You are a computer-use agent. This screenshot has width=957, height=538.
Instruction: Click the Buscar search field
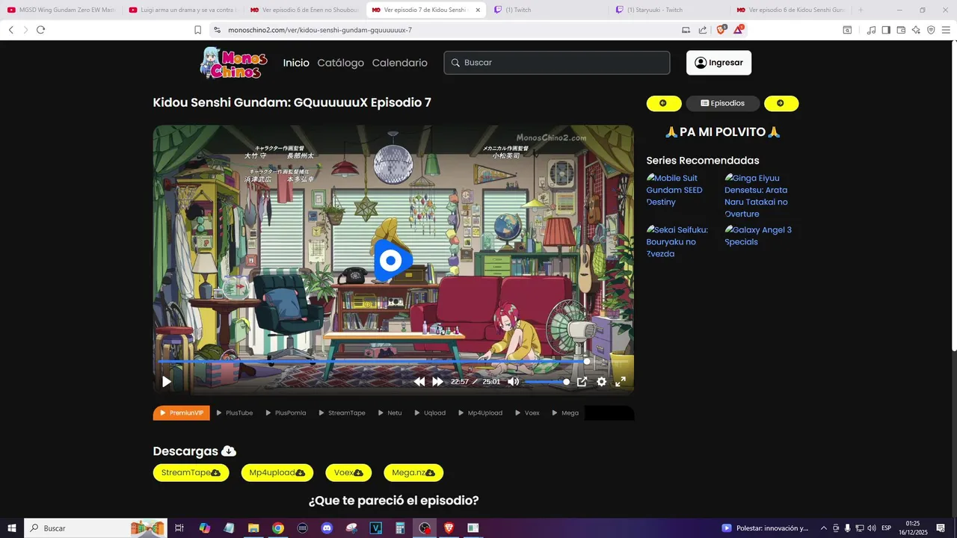point(557,63)
